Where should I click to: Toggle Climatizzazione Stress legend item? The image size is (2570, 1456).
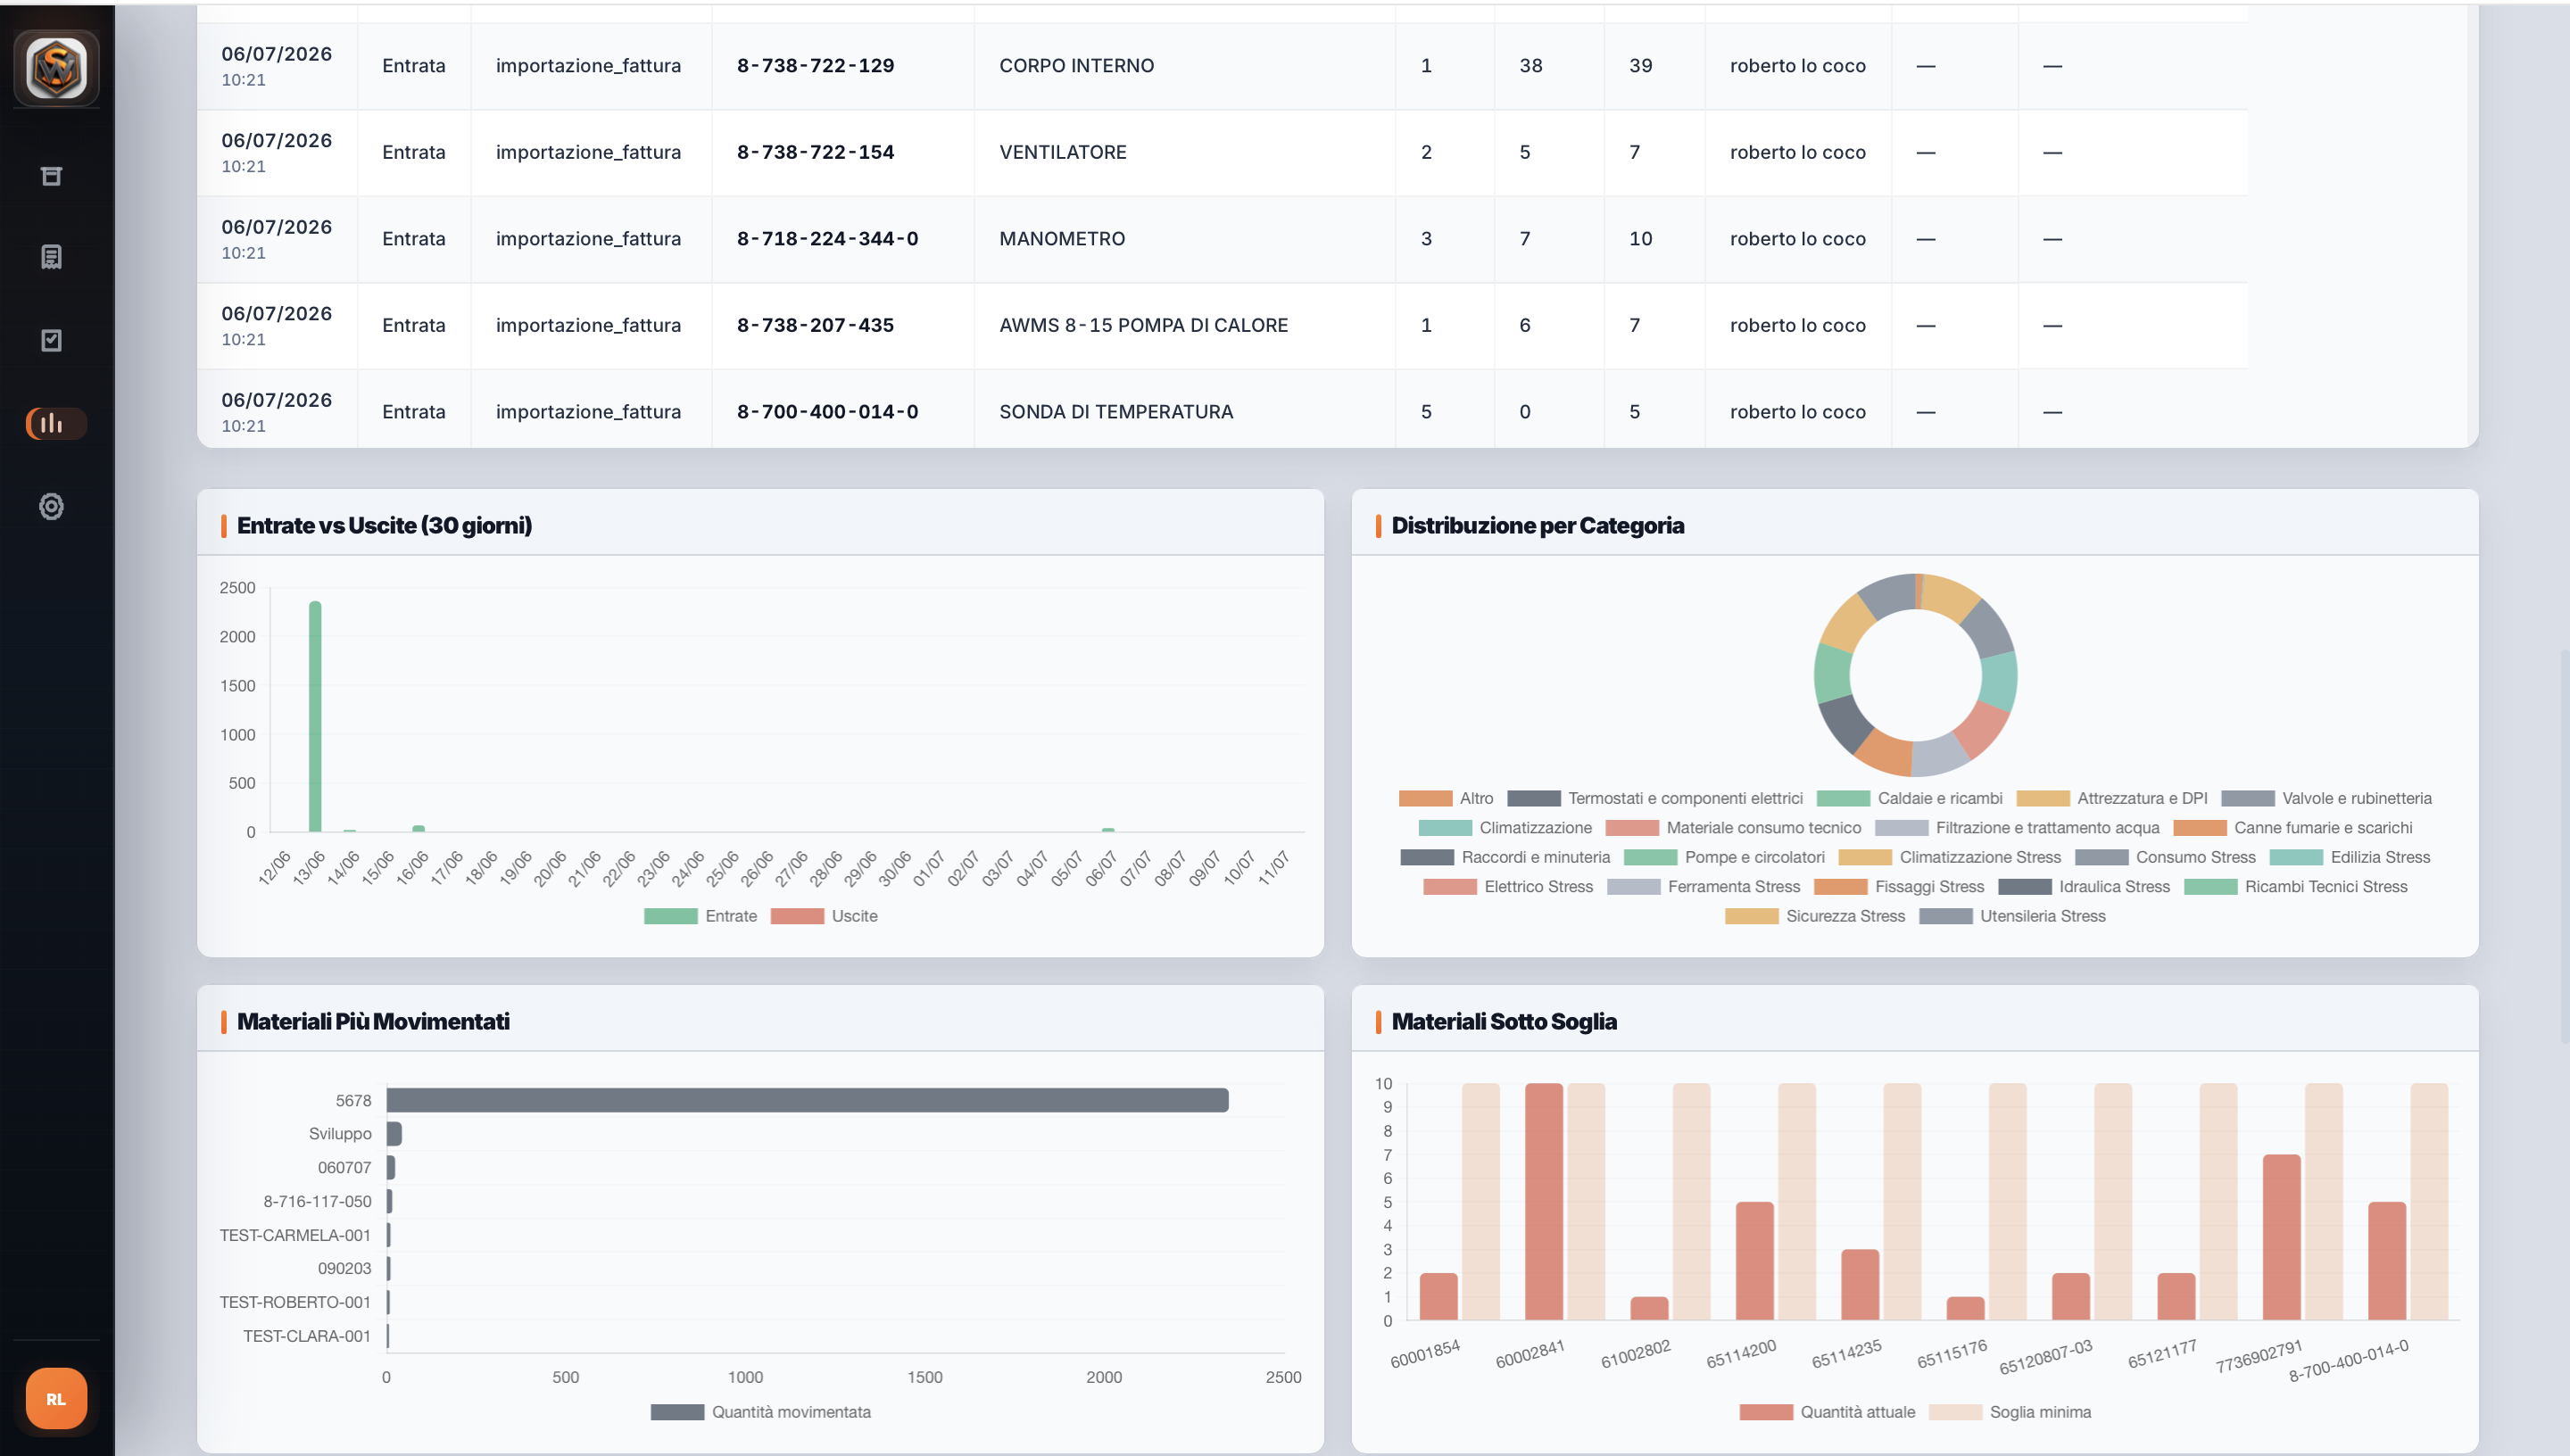[1950, 857]
